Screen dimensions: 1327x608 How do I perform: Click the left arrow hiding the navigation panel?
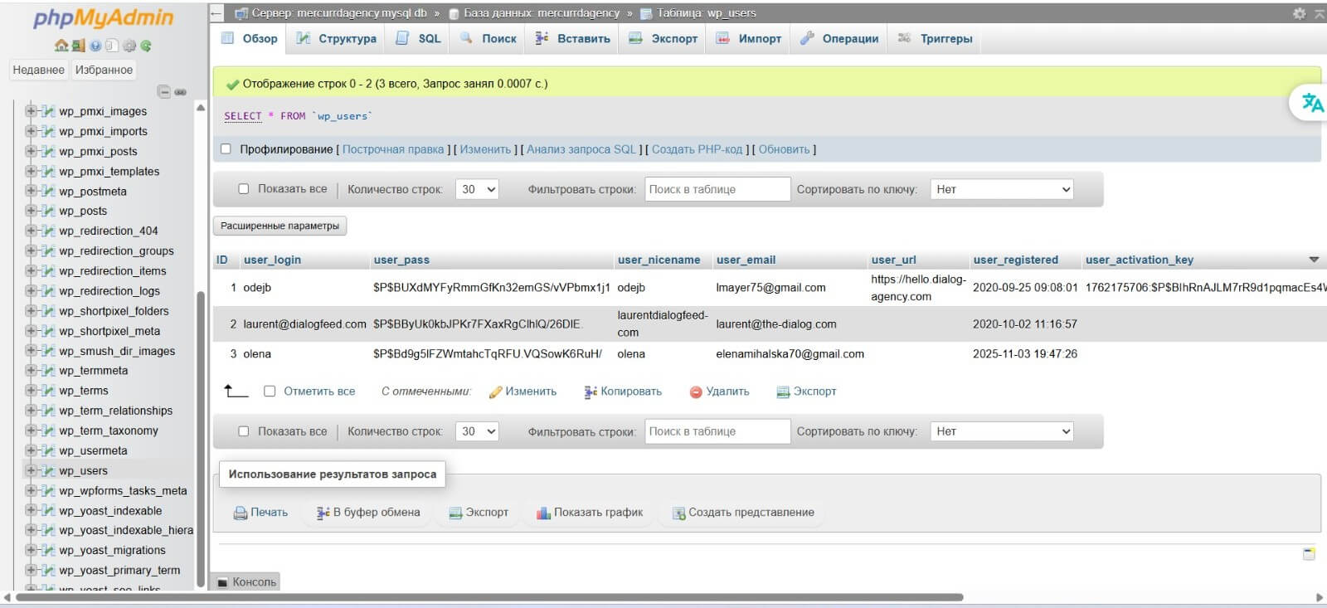point(216,13)
